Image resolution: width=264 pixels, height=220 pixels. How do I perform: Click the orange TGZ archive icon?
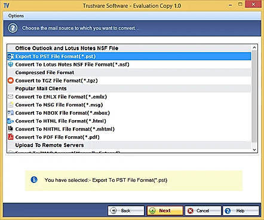11,81
